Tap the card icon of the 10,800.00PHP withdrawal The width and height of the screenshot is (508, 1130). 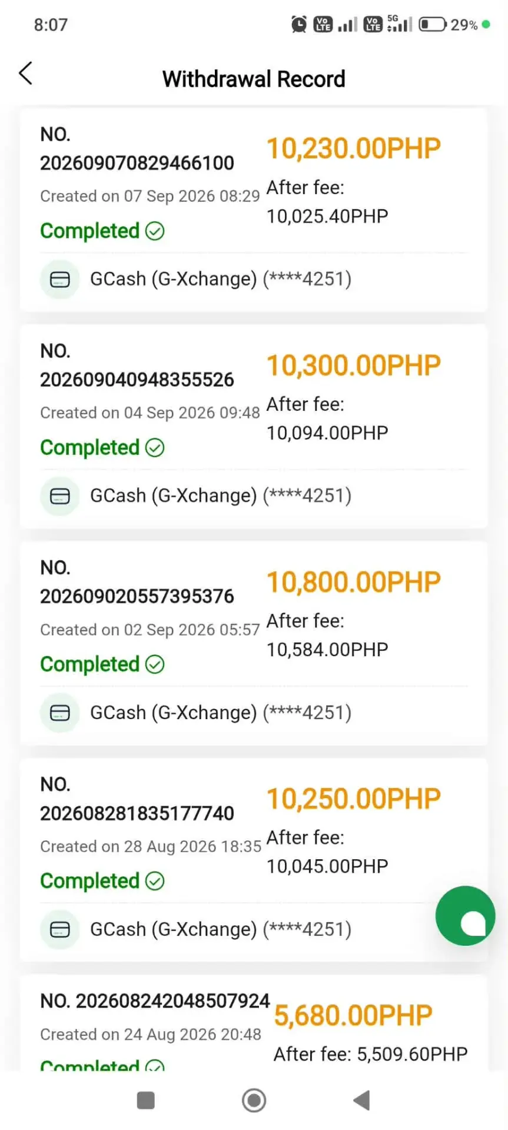pyautogui.click(x=60, y=713)
